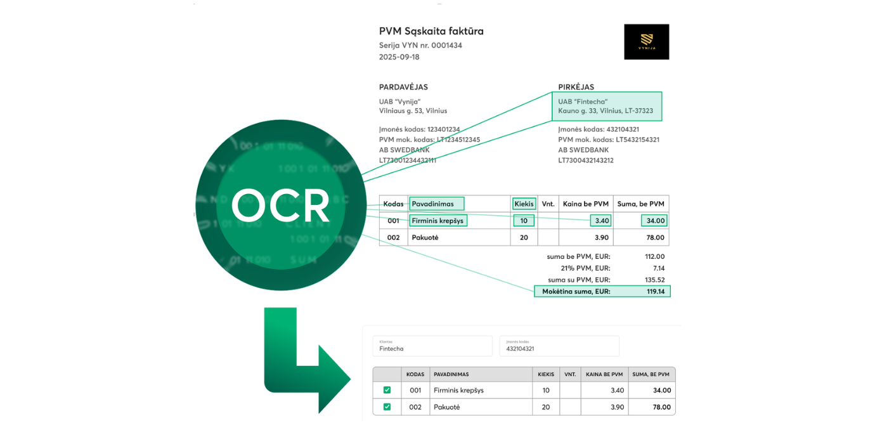Click the Vynija company logo
Screen dimensions: 875x425
coord(646,42)
